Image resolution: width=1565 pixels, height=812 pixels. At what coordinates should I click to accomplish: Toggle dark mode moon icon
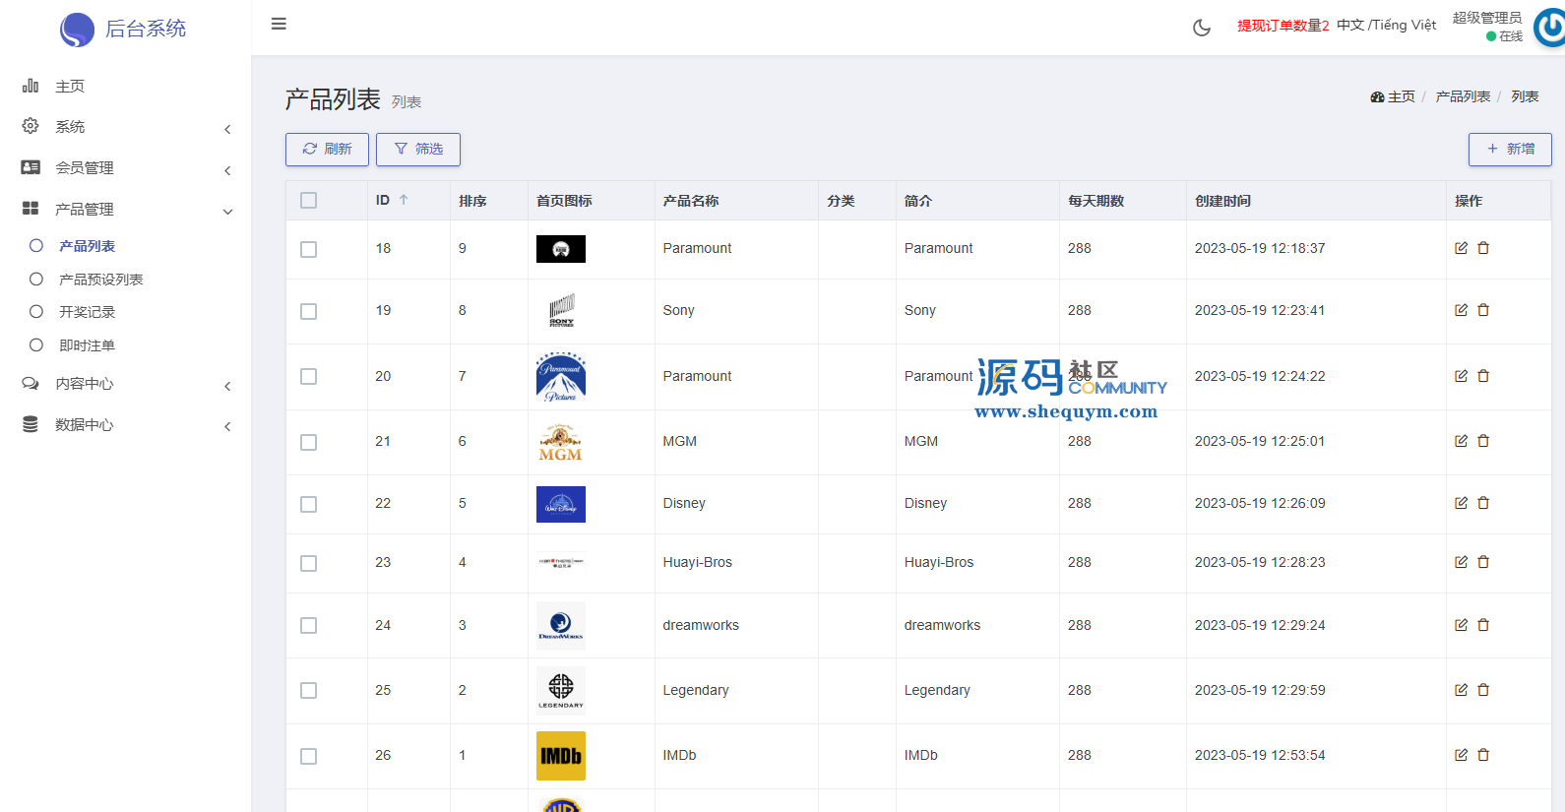(1202, 28)
